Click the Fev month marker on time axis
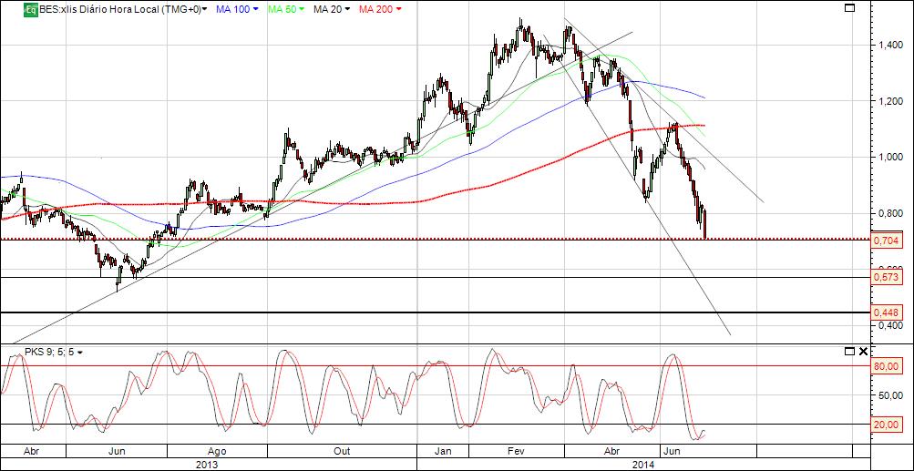Image resolution: width=914 pixels, height=471 pixels. coord(517,451)
